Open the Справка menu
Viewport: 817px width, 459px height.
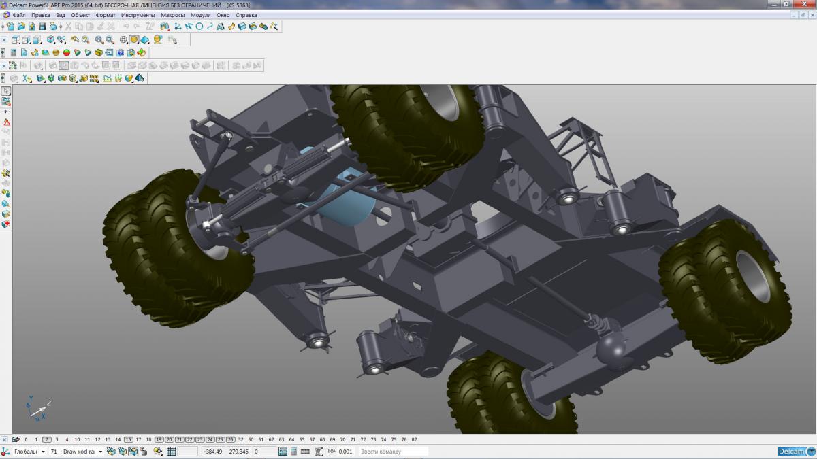[x=246, y=14]
